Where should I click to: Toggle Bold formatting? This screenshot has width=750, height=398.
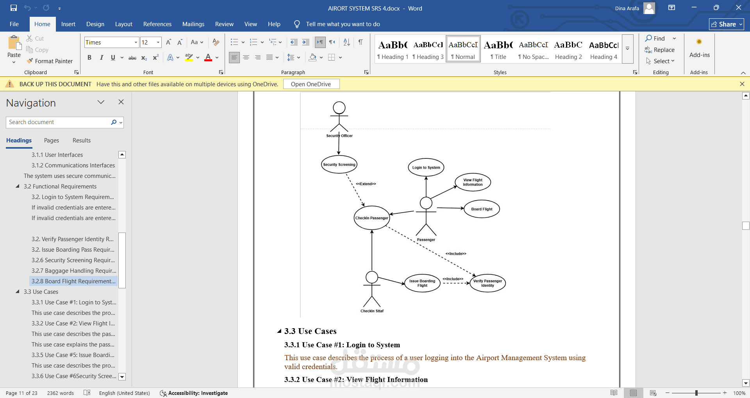coord(89,57)
